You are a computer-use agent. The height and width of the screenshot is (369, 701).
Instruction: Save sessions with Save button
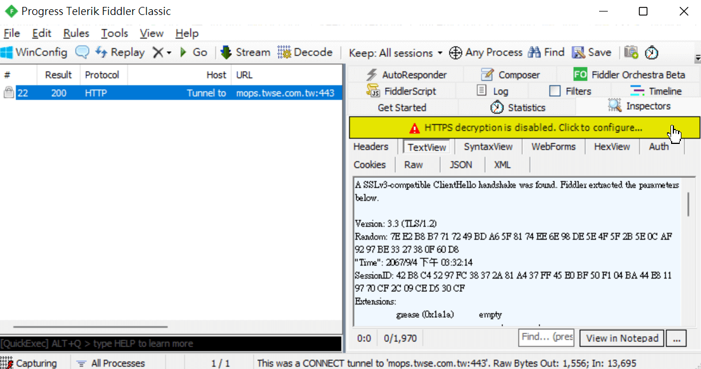(592, 52)
